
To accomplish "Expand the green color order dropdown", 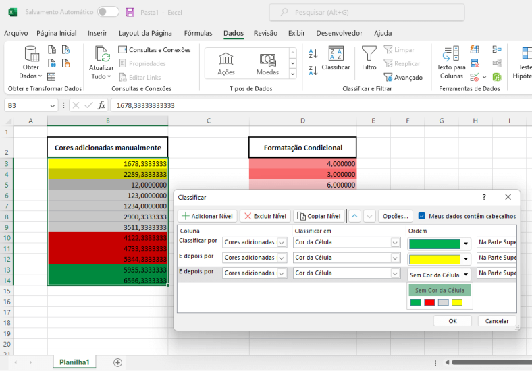I will [x=466, y=243].
